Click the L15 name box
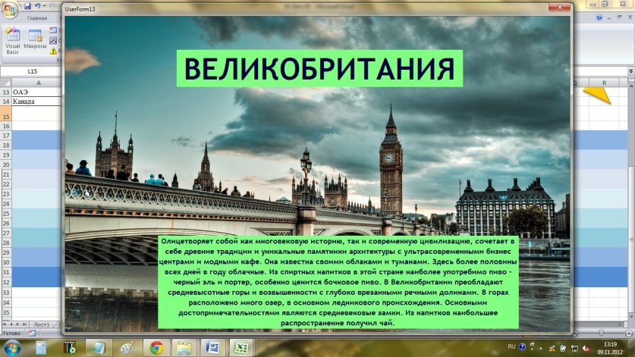 pyautogui.click(x=31, y=71)
